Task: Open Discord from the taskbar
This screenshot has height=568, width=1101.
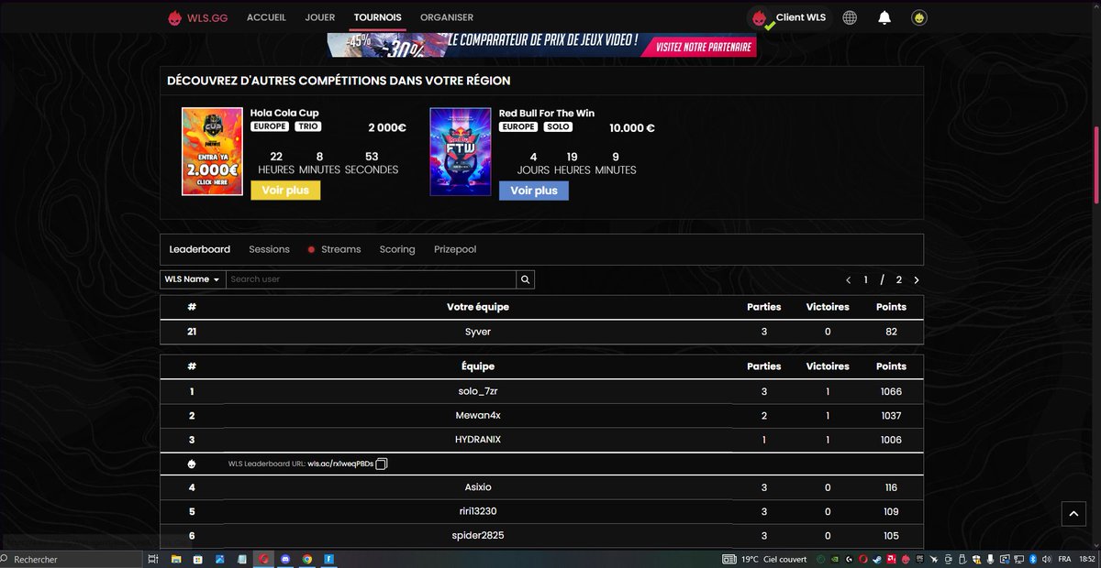Action: tap(284, 559)
